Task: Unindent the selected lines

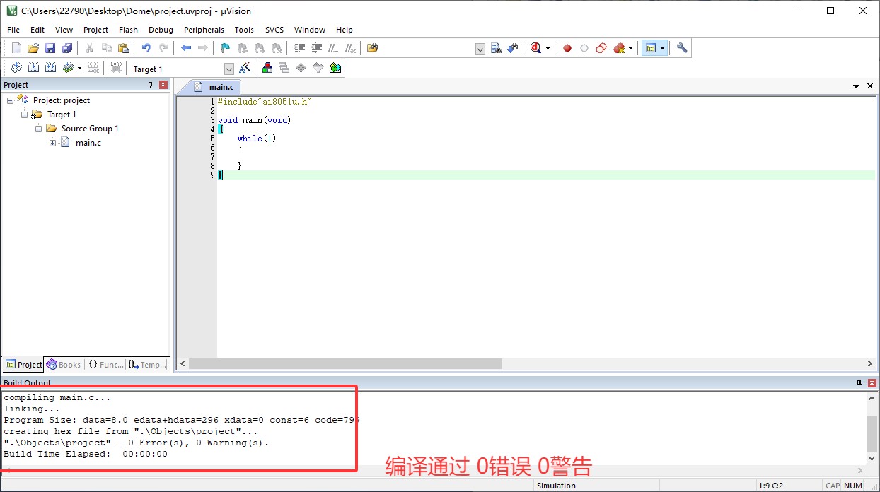Action: [x=316, y=48]
